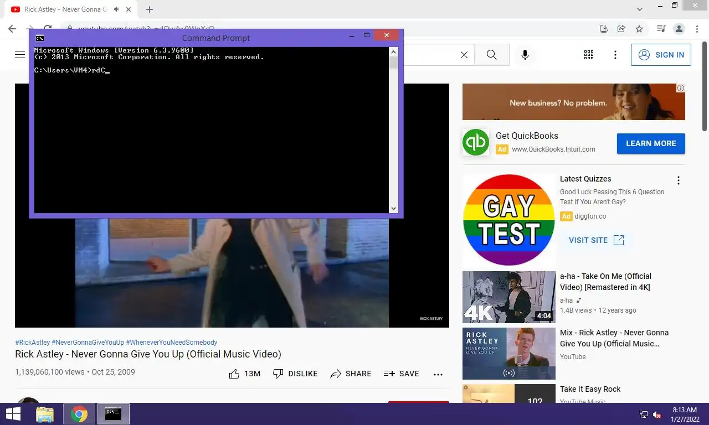The height and width of the screenshot is (425, 709).
Task: Click the Gay Test ad thumbnail
Action: pyautogui.click(x=508, y=220)
